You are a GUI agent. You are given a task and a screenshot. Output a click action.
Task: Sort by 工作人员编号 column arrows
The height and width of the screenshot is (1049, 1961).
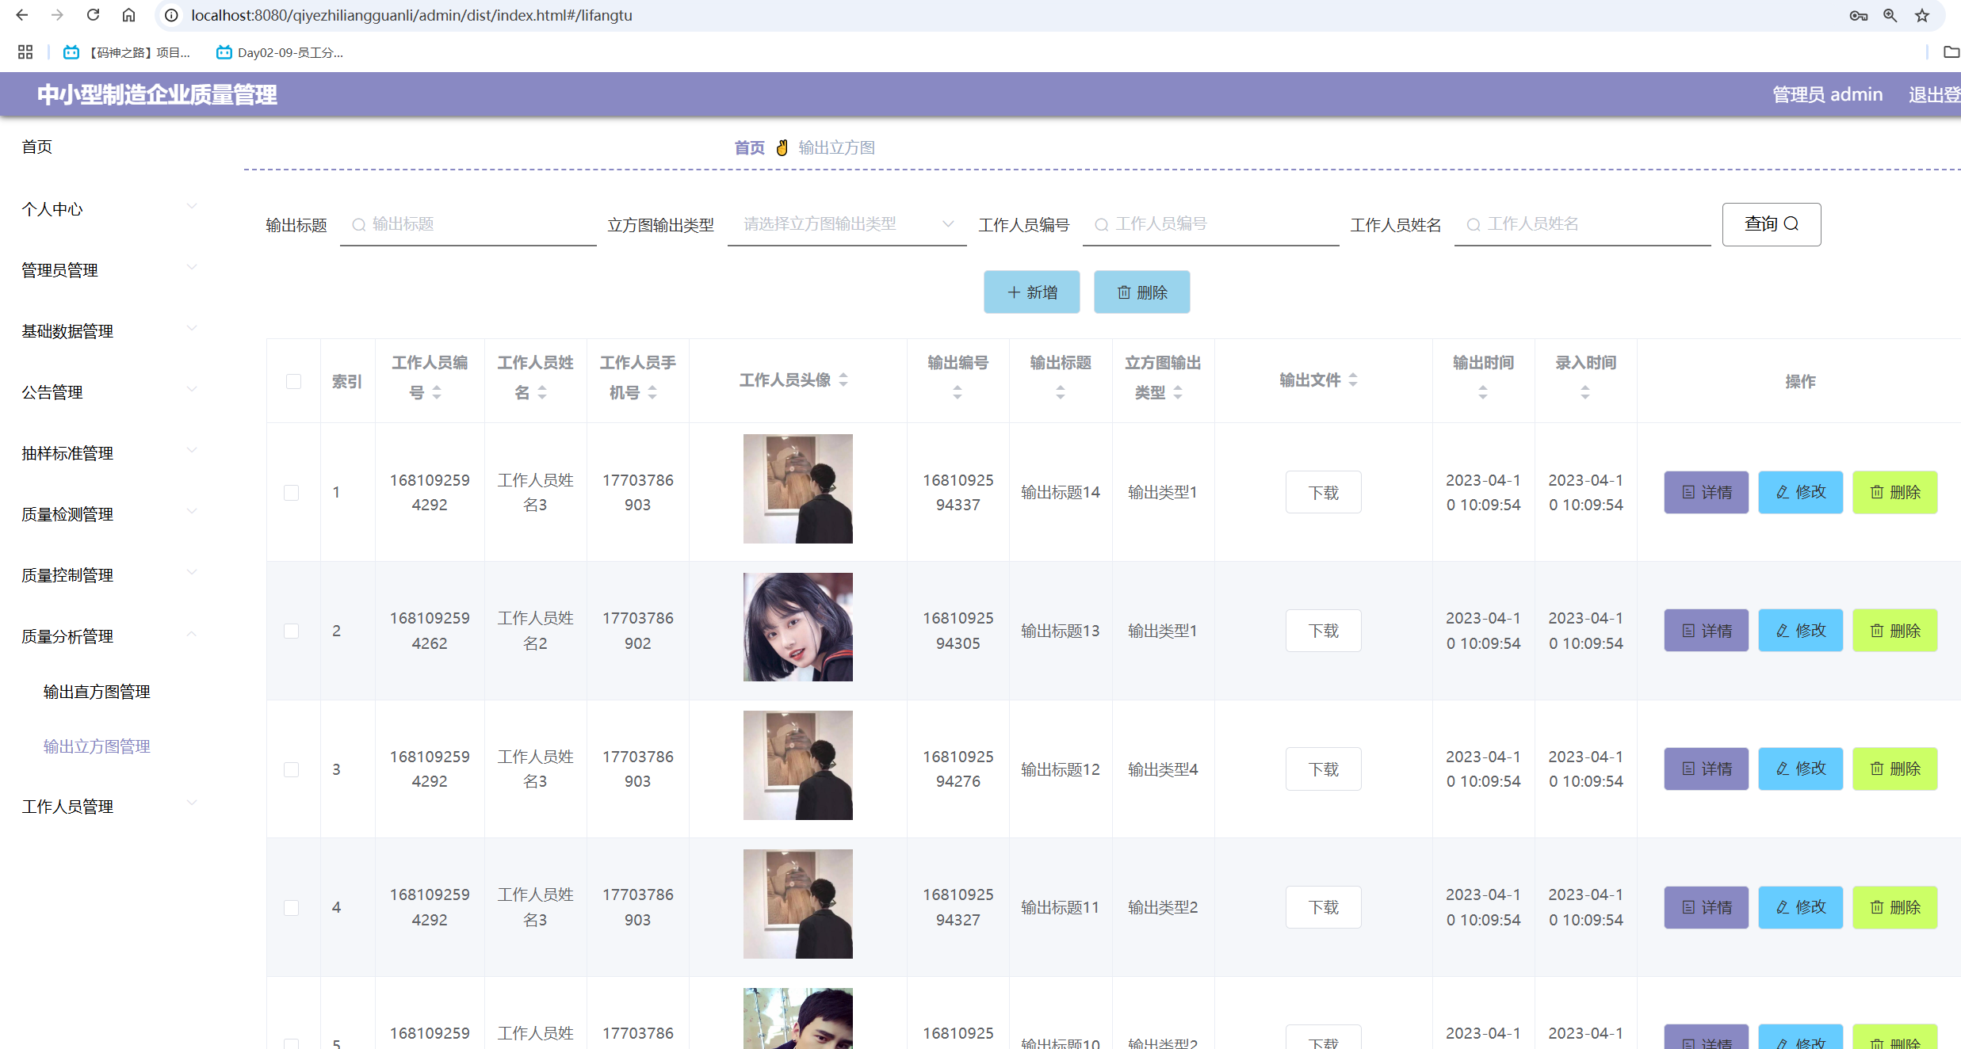point(437,392)
